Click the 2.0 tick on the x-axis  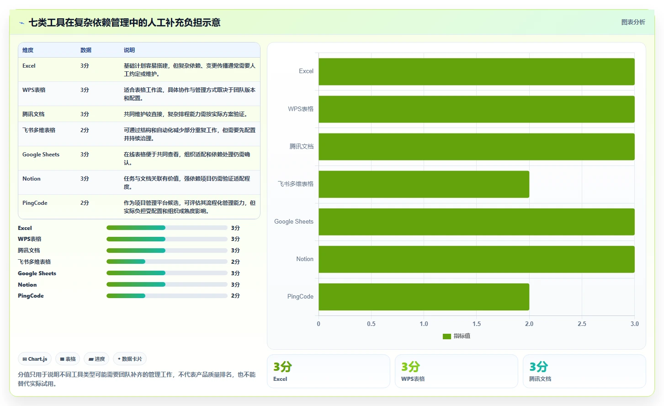[x=529, y=324]
